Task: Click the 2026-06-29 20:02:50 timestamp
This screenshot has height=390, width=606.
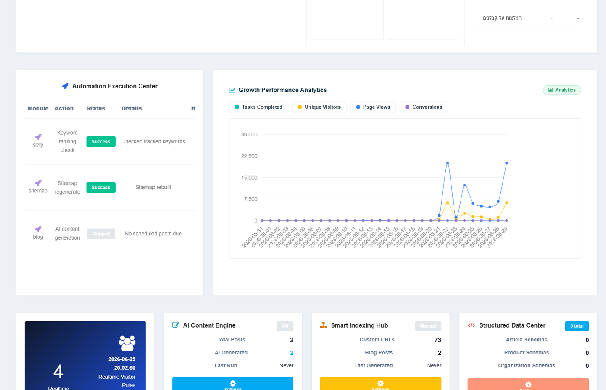Action: pos(122,364)
